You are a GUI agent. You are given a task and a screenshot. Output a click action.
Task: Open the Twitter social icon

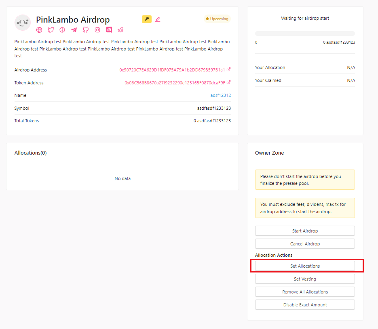coord(51,30)
